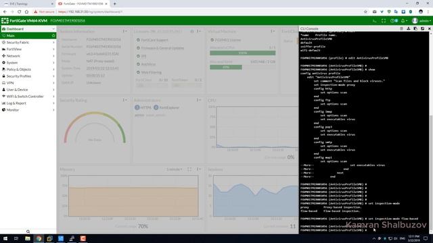433x243 pixels.
Task: Open System Information widget options menu
Action: (x=124, y=31)
